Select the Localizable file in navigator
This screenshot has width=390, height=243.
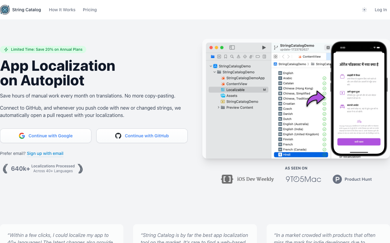238,90
